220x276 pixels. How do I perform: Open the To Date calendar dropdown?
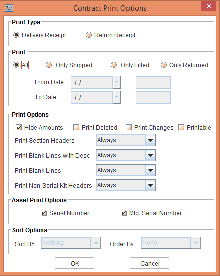pyautogui.click(x=117, y=97)
